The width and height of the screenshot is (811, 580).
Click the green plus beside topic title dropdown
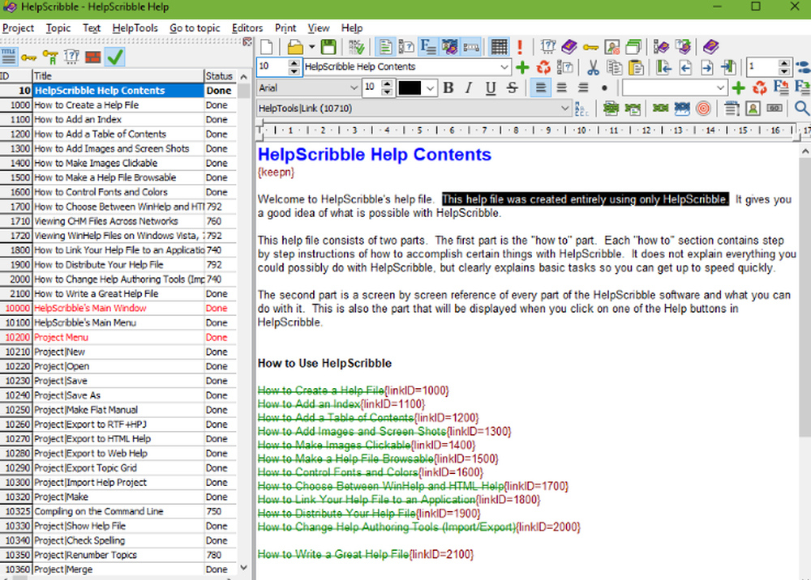[x=522, y=67]
